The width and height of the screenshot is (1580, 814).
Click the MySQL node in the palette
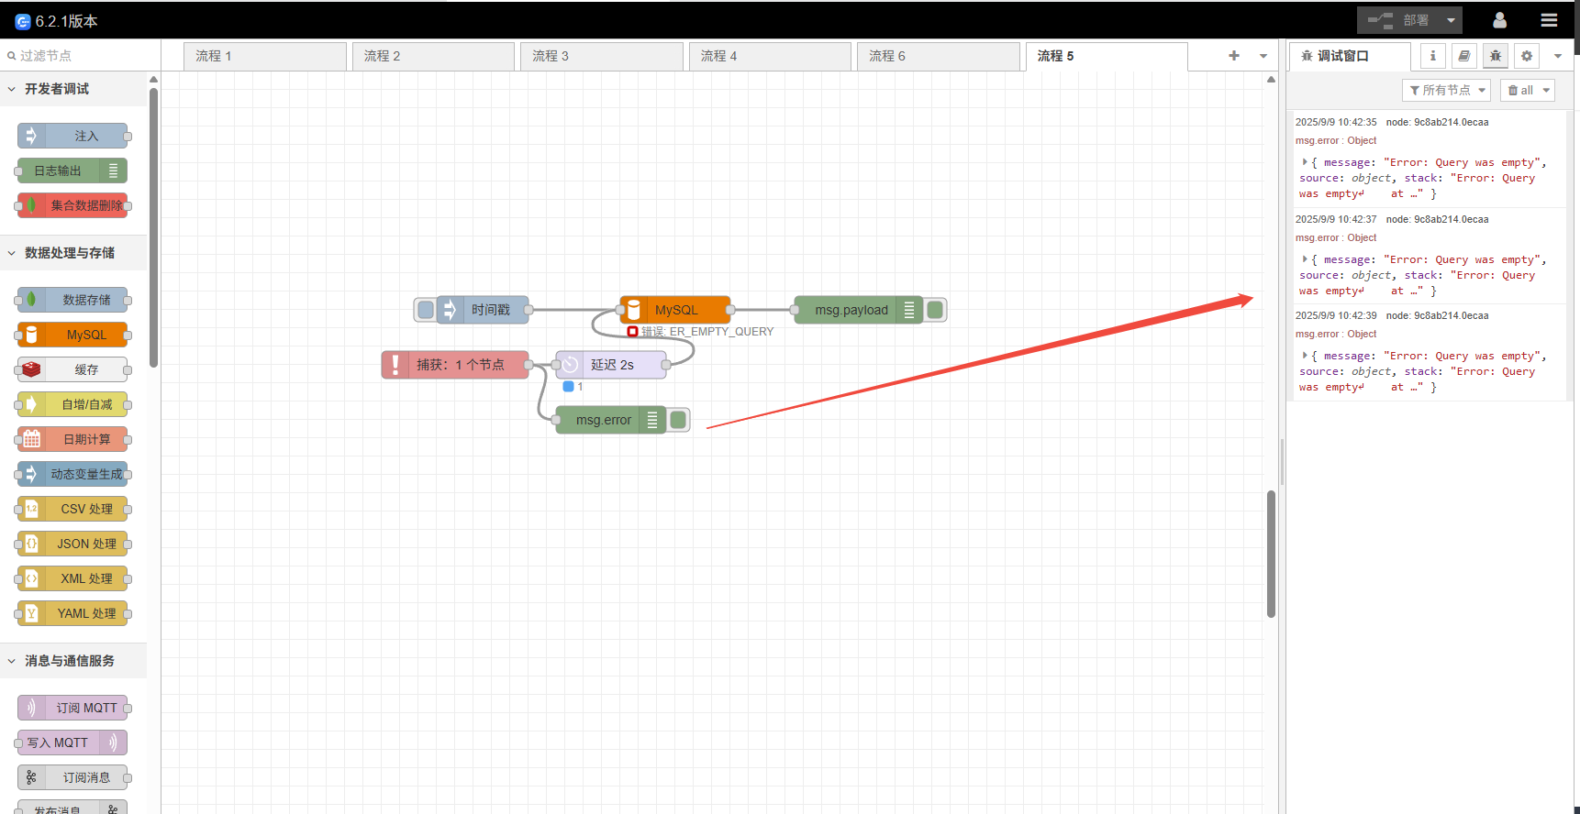[73, 335]
